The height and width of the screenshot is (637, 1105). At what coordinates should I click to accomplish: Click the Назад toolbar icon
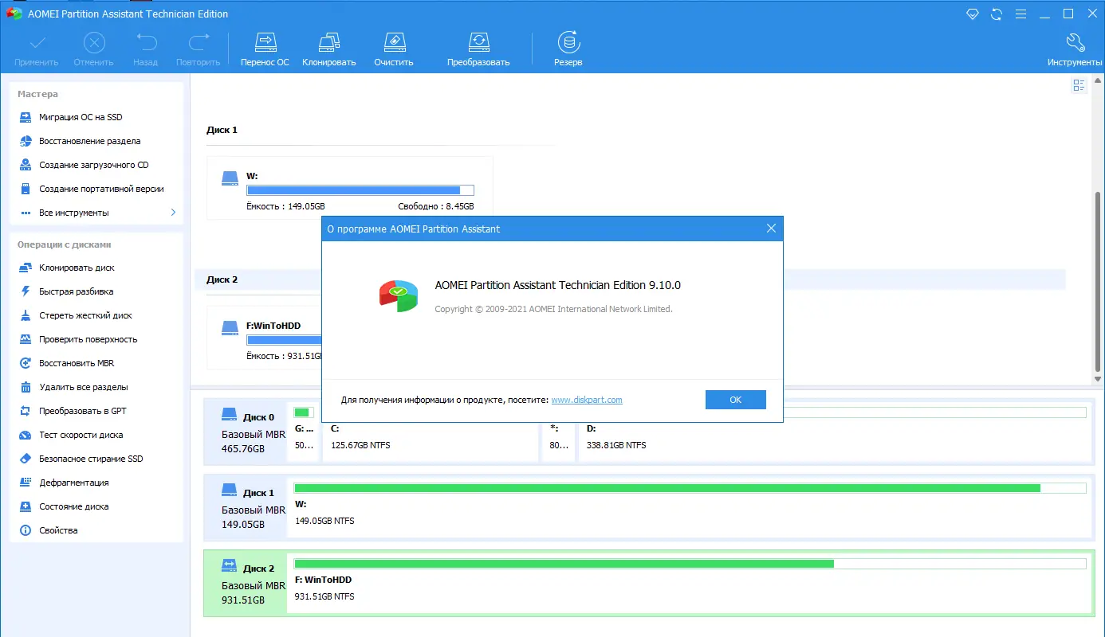coord(145,48)
